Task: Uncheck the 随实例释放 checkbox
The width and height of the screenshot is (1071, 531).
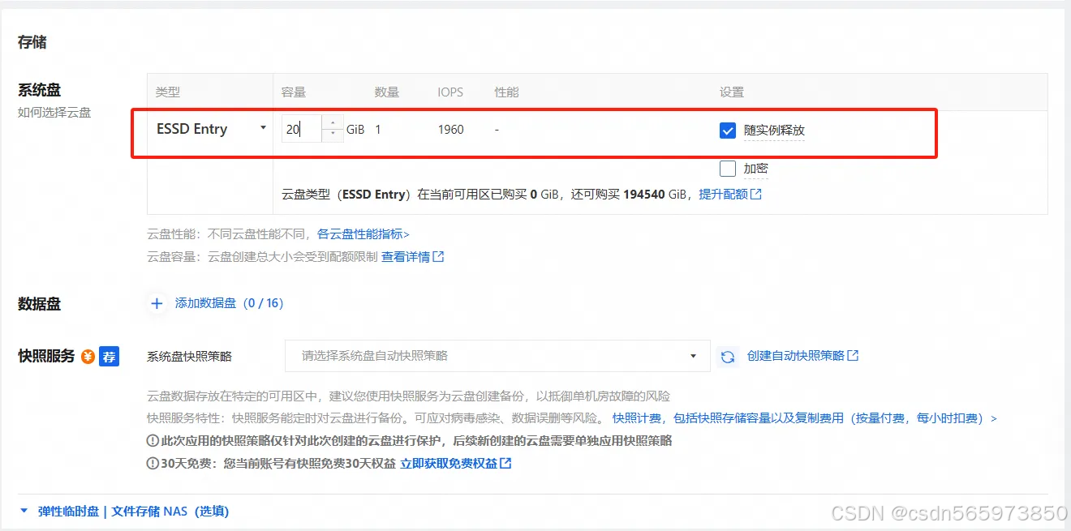Action: tap(728, 130)
